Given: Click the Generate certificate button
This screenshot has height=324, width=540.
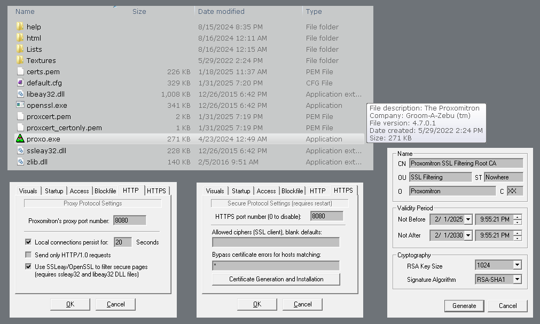Looking at the screenshot, I should (464, 306).
